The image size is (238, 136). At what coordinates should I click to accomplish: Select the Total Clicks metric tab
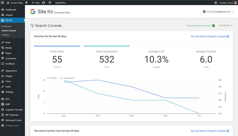point(57,57)
